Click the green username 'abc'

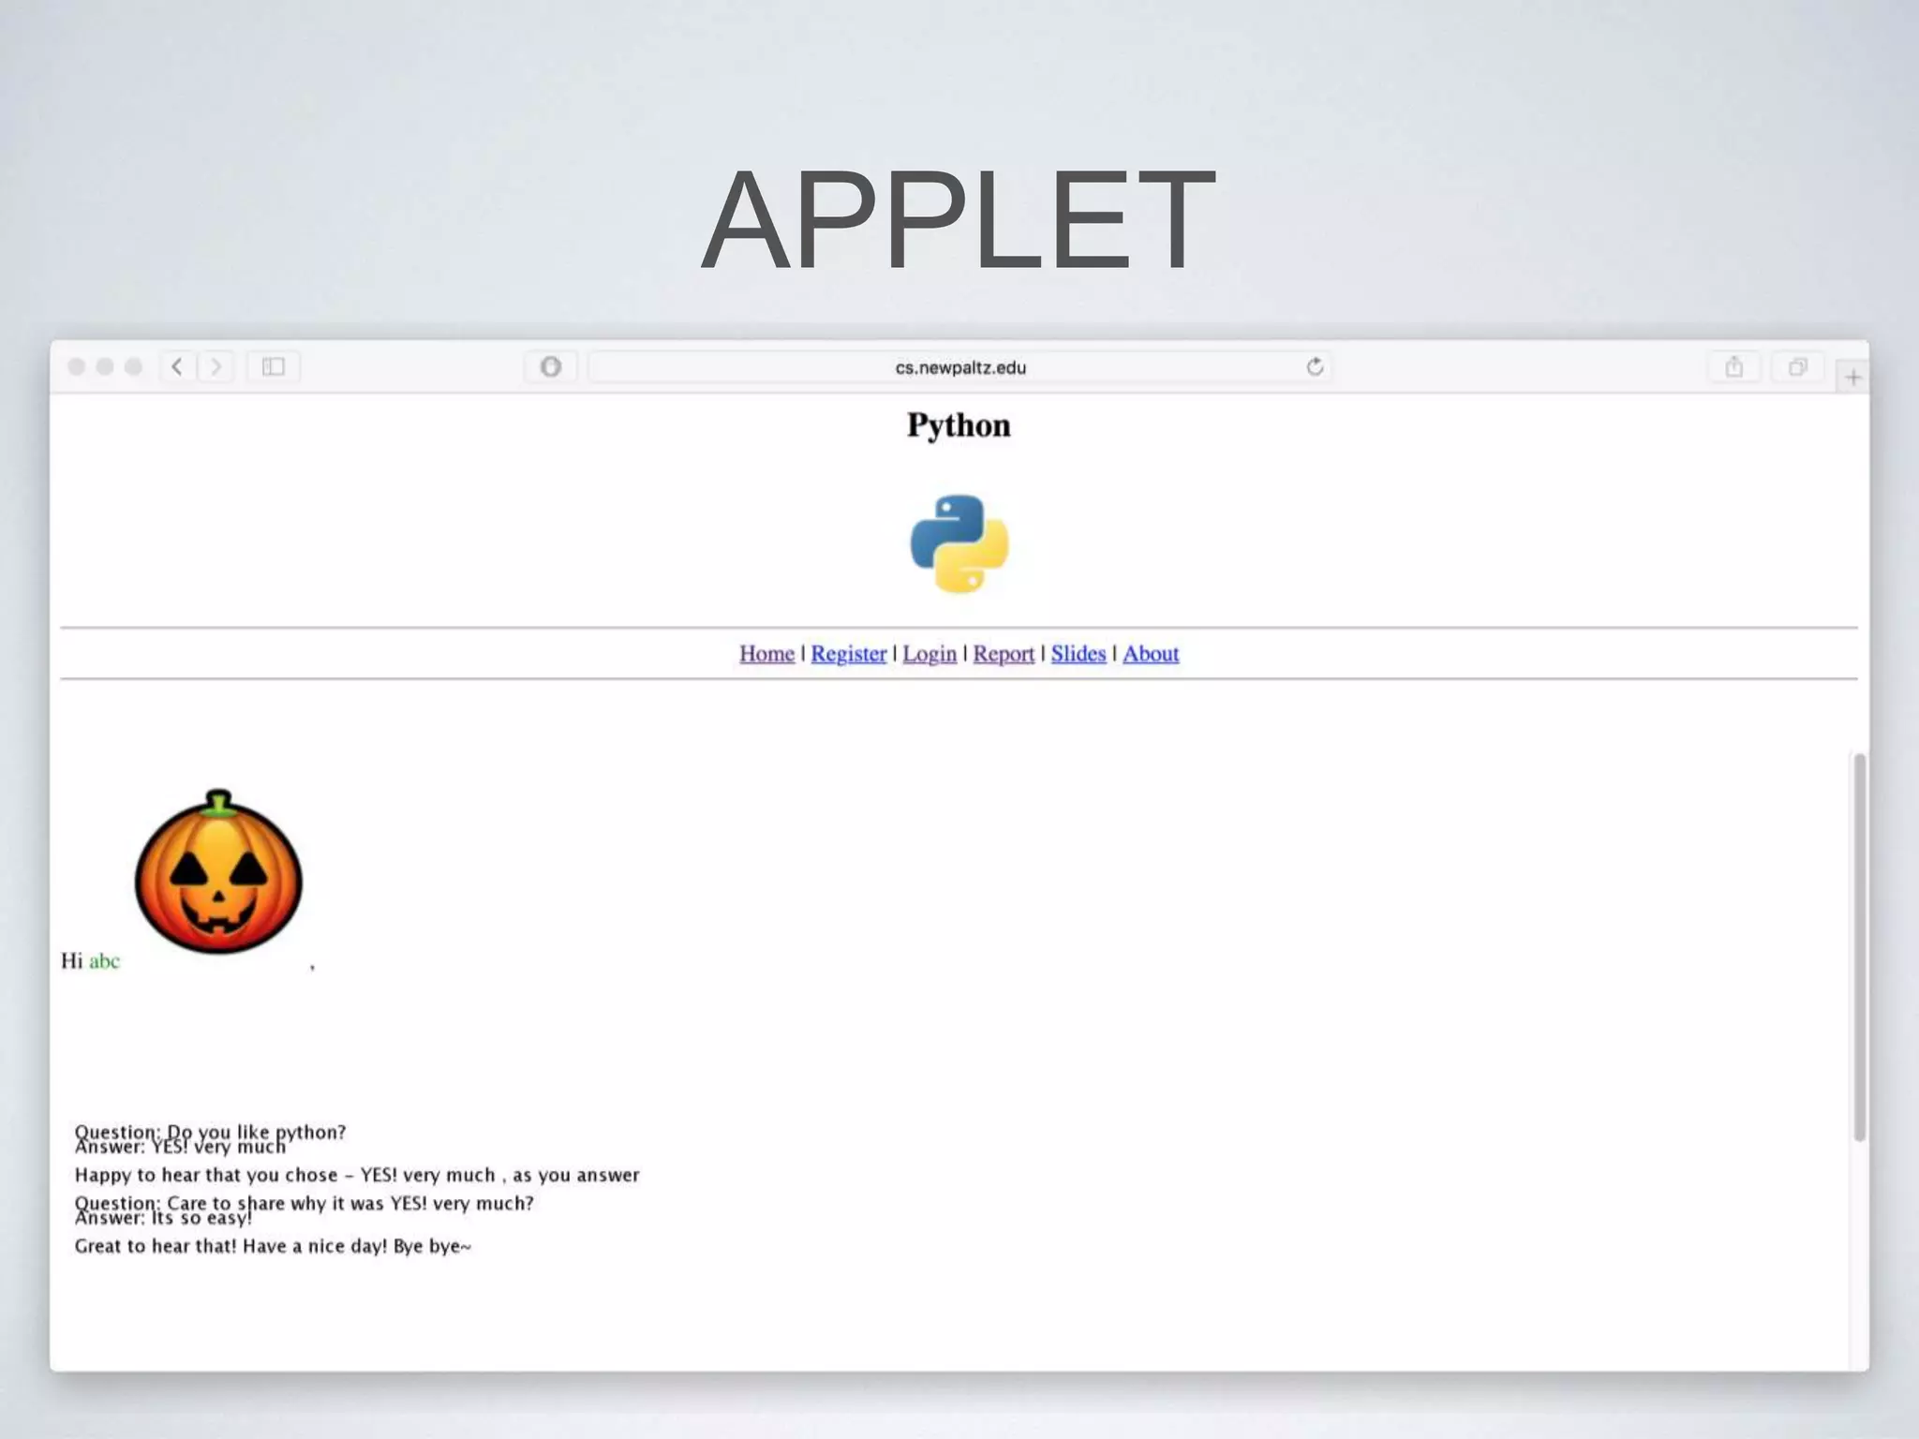point(104,961)
